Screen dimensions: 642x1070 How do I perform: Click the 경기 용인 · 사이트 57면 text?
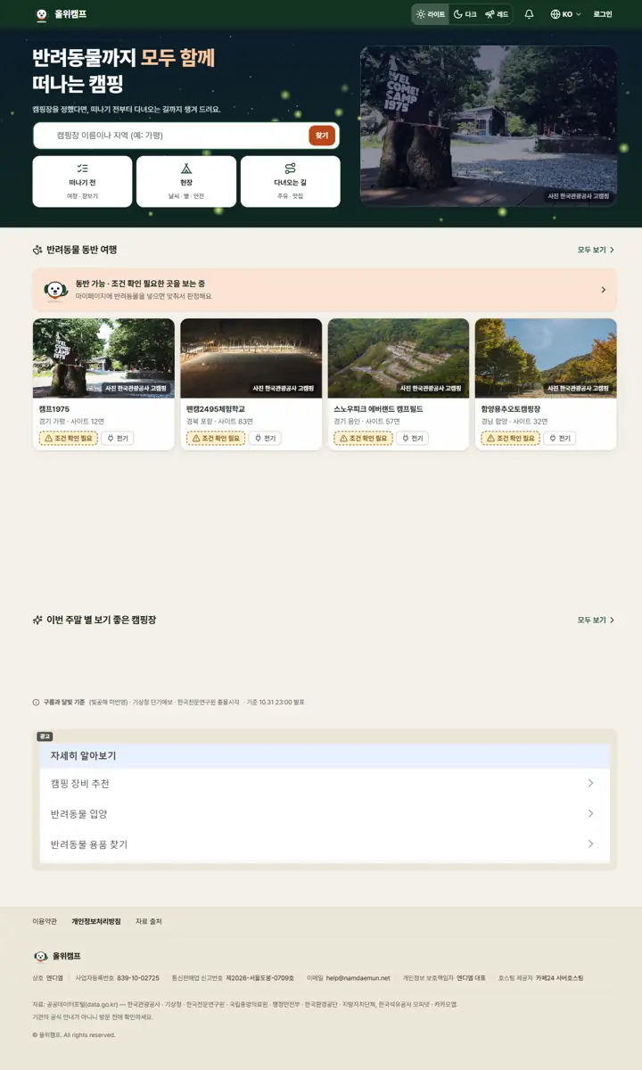367,422
